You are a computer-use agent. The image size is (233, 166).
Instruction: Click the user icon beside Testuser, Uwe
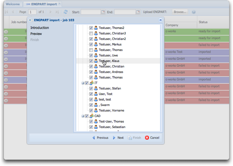(96, 55)
